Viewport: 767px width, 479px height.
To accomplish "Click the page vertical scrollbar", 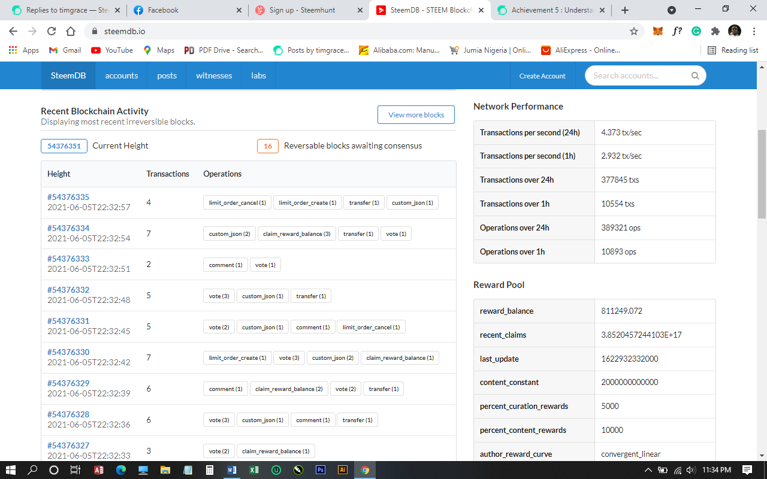I will (x=762, y=174).
